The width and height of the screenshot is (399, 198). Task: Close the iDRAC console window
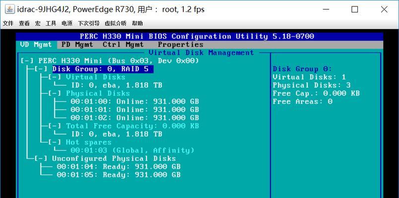(x=384, y=9)
